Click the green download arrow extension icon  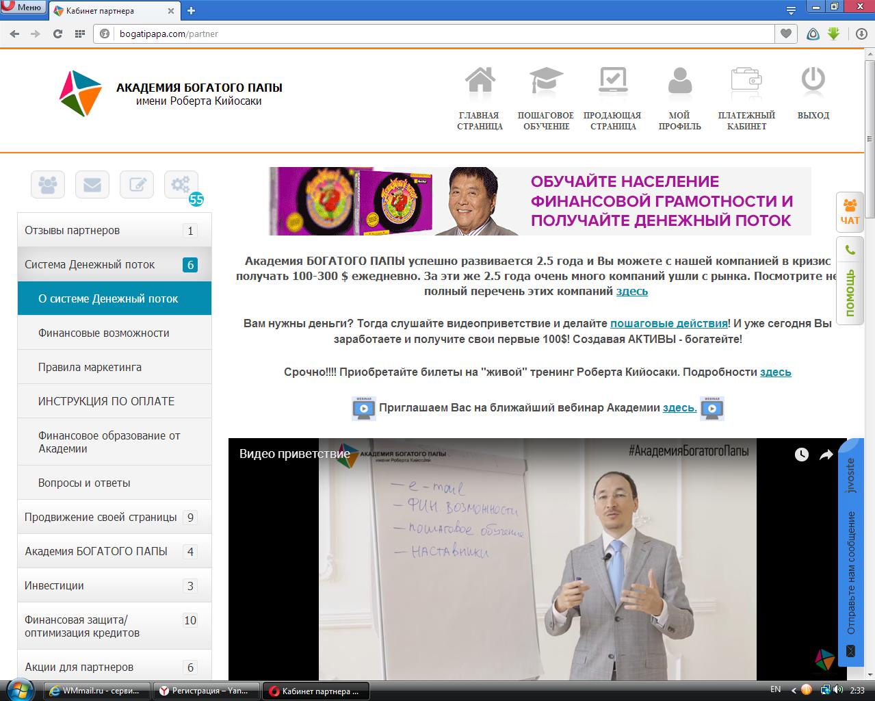833,34
